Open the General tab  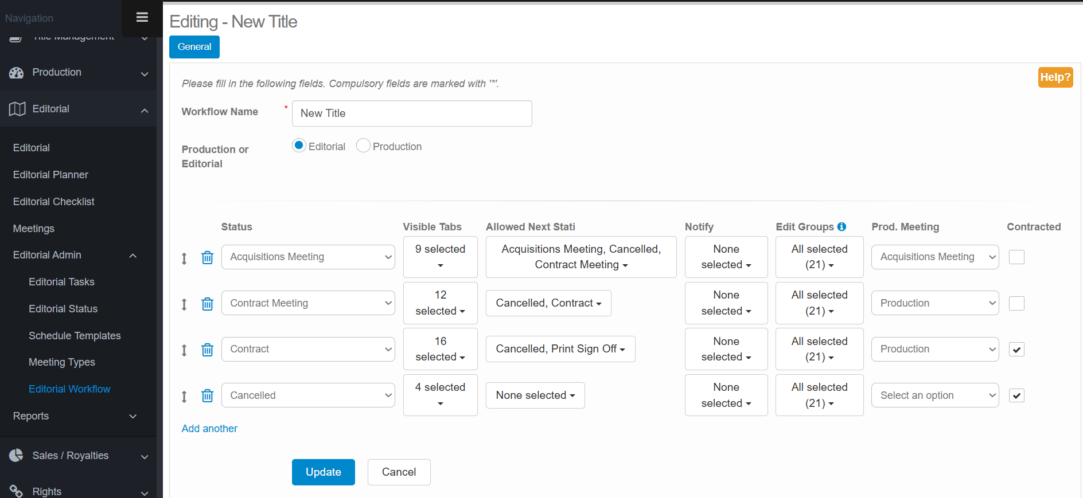pyautogui.click(x=194, y=47)
